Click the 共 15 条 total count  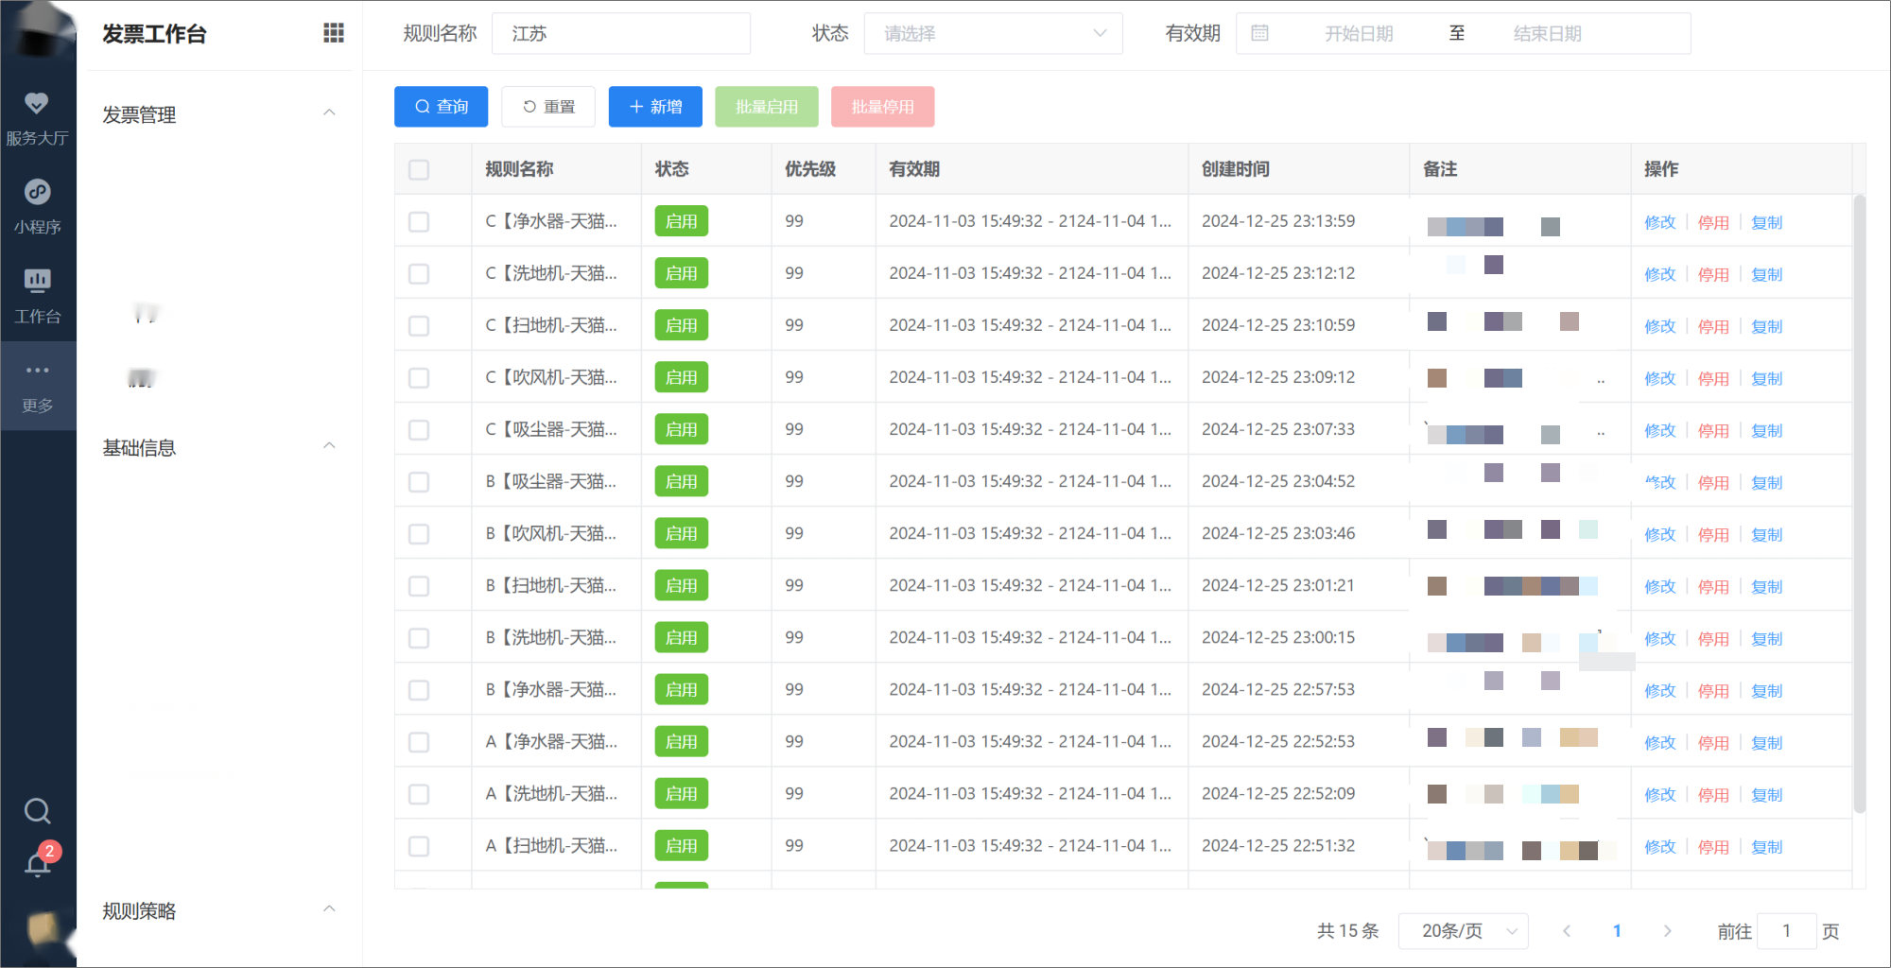coord(1347,931)
